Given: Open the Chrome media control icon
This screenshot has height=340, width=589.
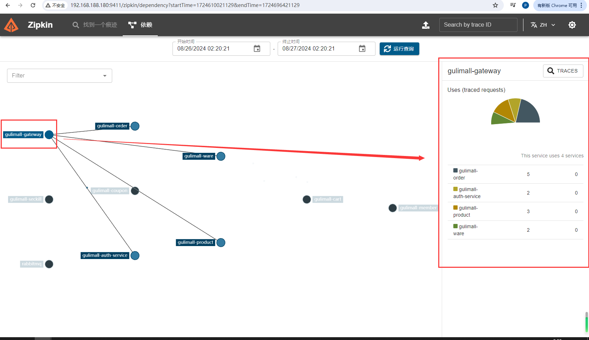Looking at the screenshot, I should tap(513, 5).
